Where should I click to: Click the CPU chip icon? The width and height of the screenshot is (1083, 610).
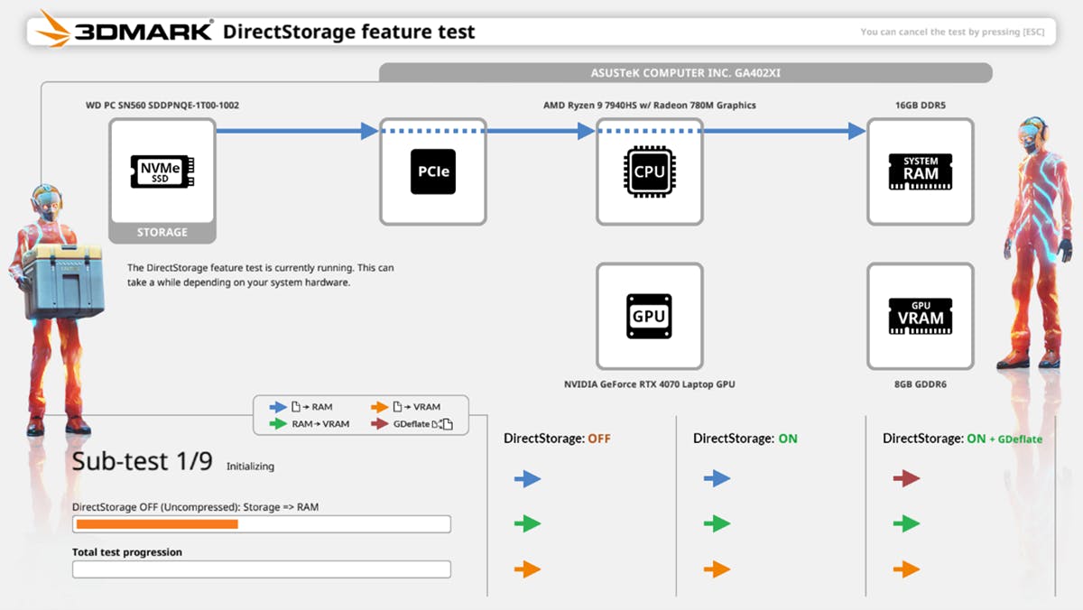649,171
